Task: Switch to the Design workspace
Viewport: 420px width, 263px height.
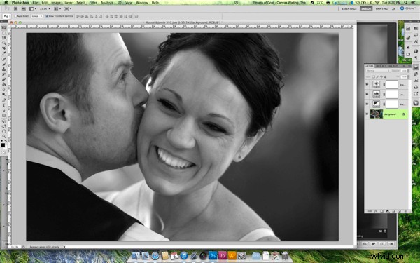Action: pos(366,8)
